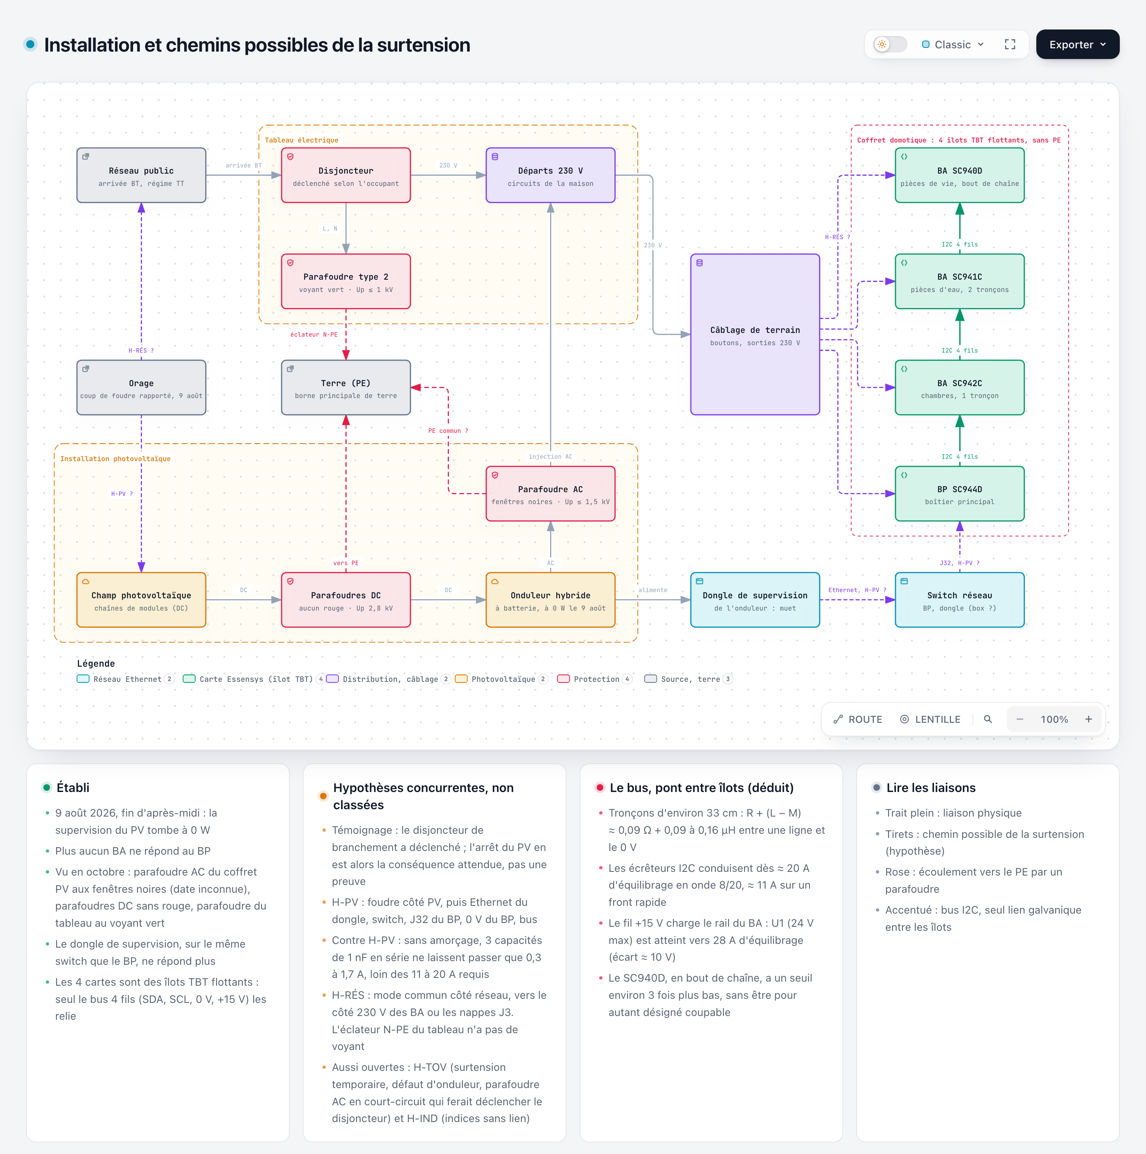Screen dimensions: 1146x1154
Task: Click the Switch réseau window icon
Action: [904, 581]
